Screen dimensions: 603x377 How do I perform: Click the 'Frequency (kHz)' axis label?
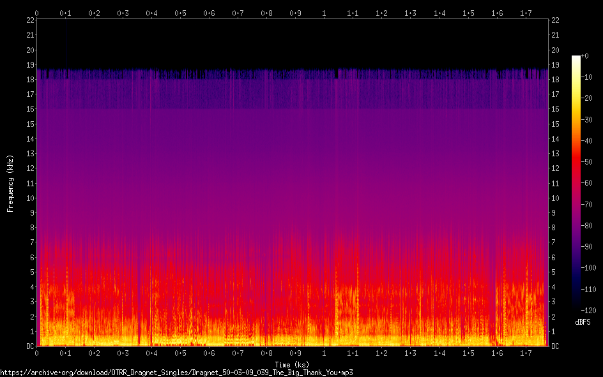coord(10,183)
